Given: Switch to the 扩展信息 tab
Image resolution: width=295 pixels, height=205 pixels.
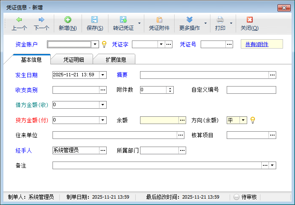Looking at the screenshot, I should click(x=116, y=60).
